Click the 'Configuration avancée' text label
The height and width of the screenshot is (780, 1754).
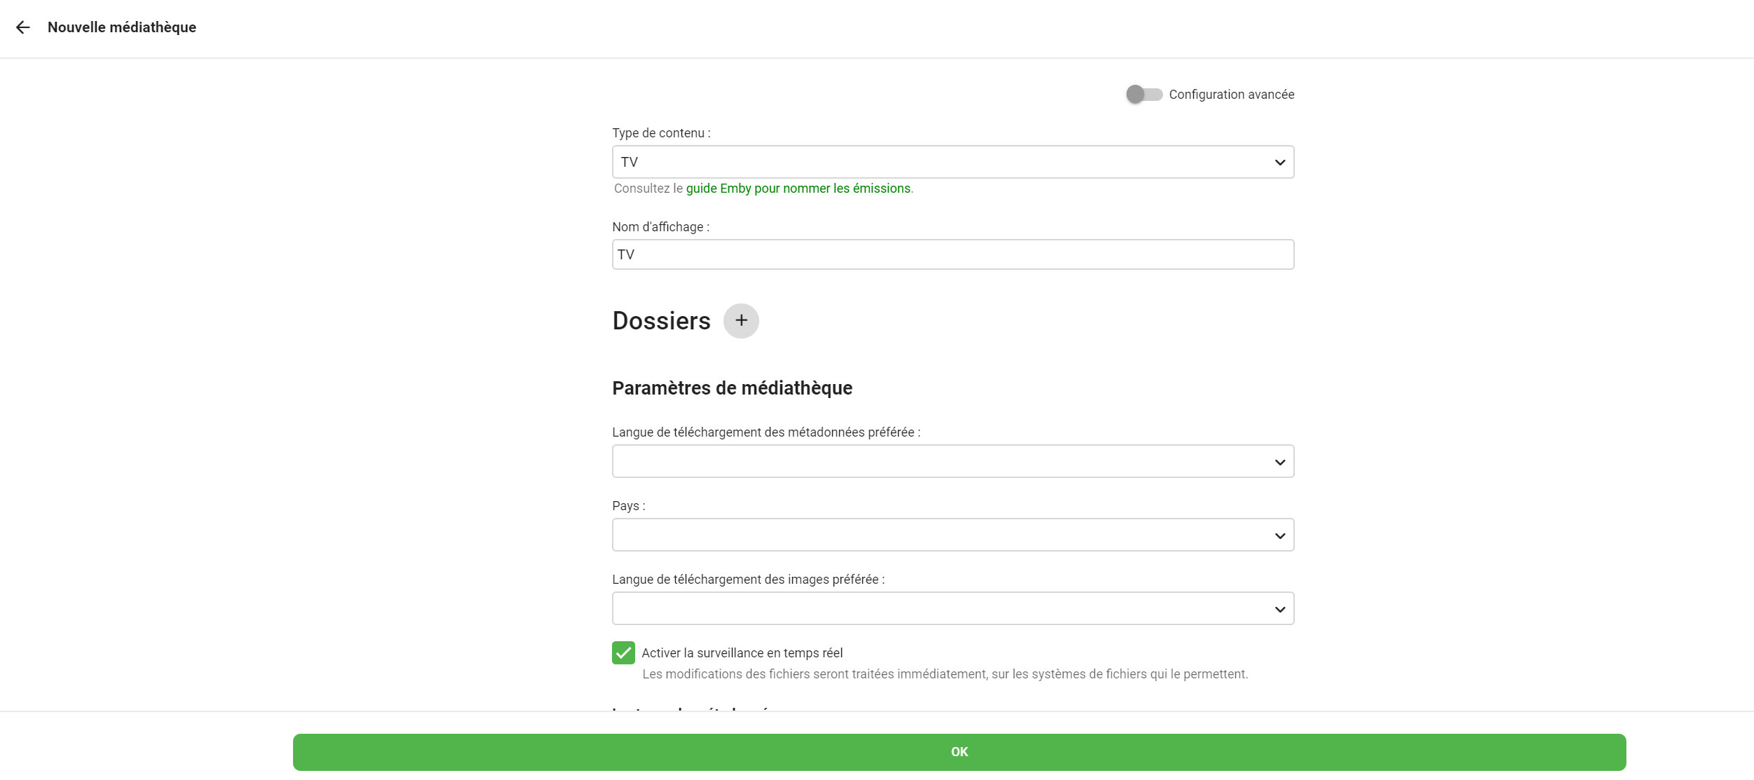1231,95
